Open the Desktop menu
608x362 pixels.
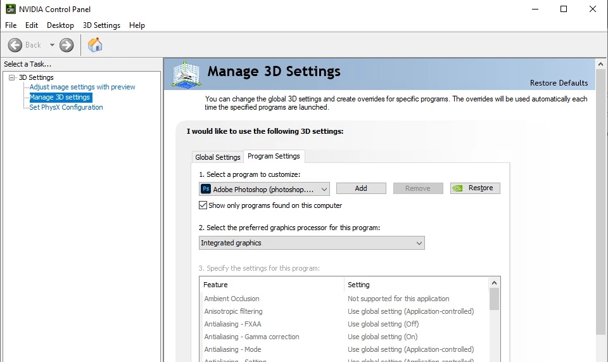[60, 25]
